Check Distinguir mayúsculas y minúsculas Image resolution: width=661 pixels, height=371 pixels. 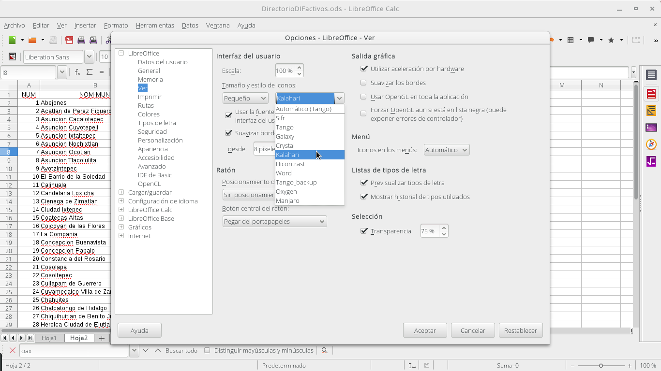(207, 350)
